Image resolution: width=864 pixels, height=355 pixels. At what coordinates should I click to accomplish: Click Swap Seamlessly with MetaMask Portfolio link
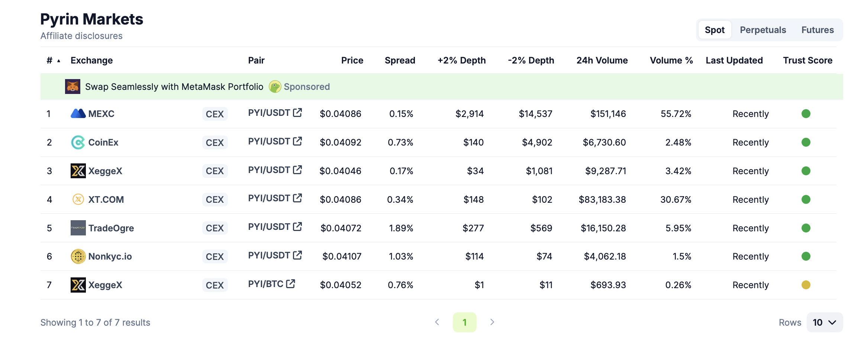(174, 87)
